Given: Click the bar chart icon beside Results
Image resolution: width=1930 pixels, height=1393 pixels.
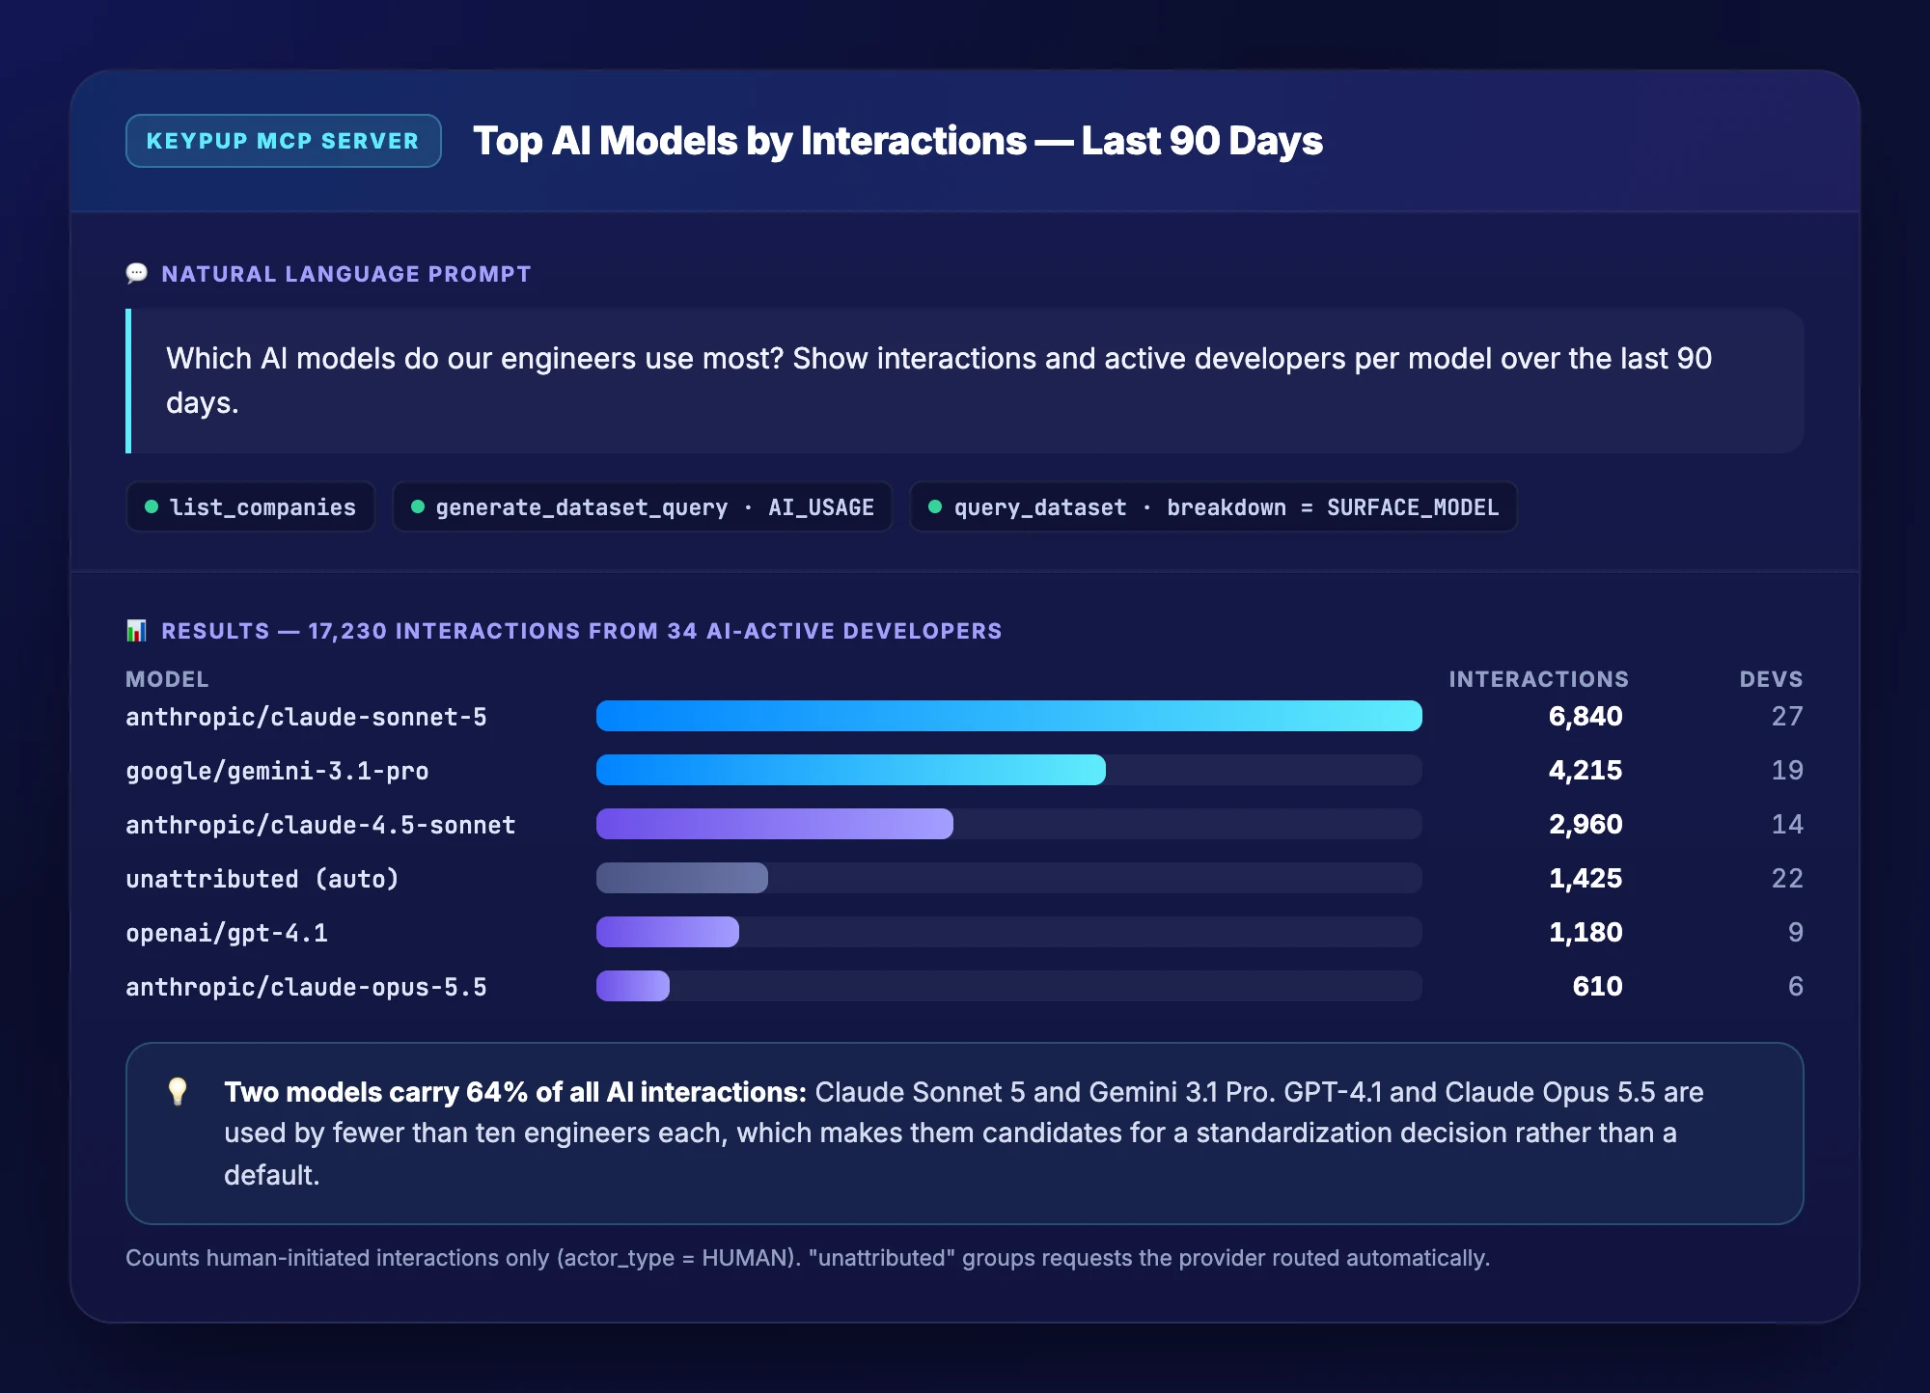Looking at the screenshot, I should [137, 631].
